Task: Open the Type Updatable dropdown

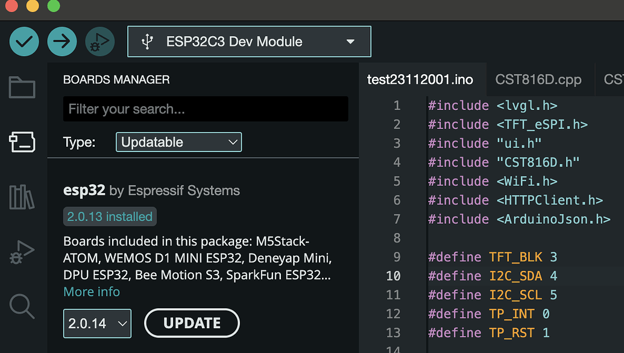Action: pos(178,142)
